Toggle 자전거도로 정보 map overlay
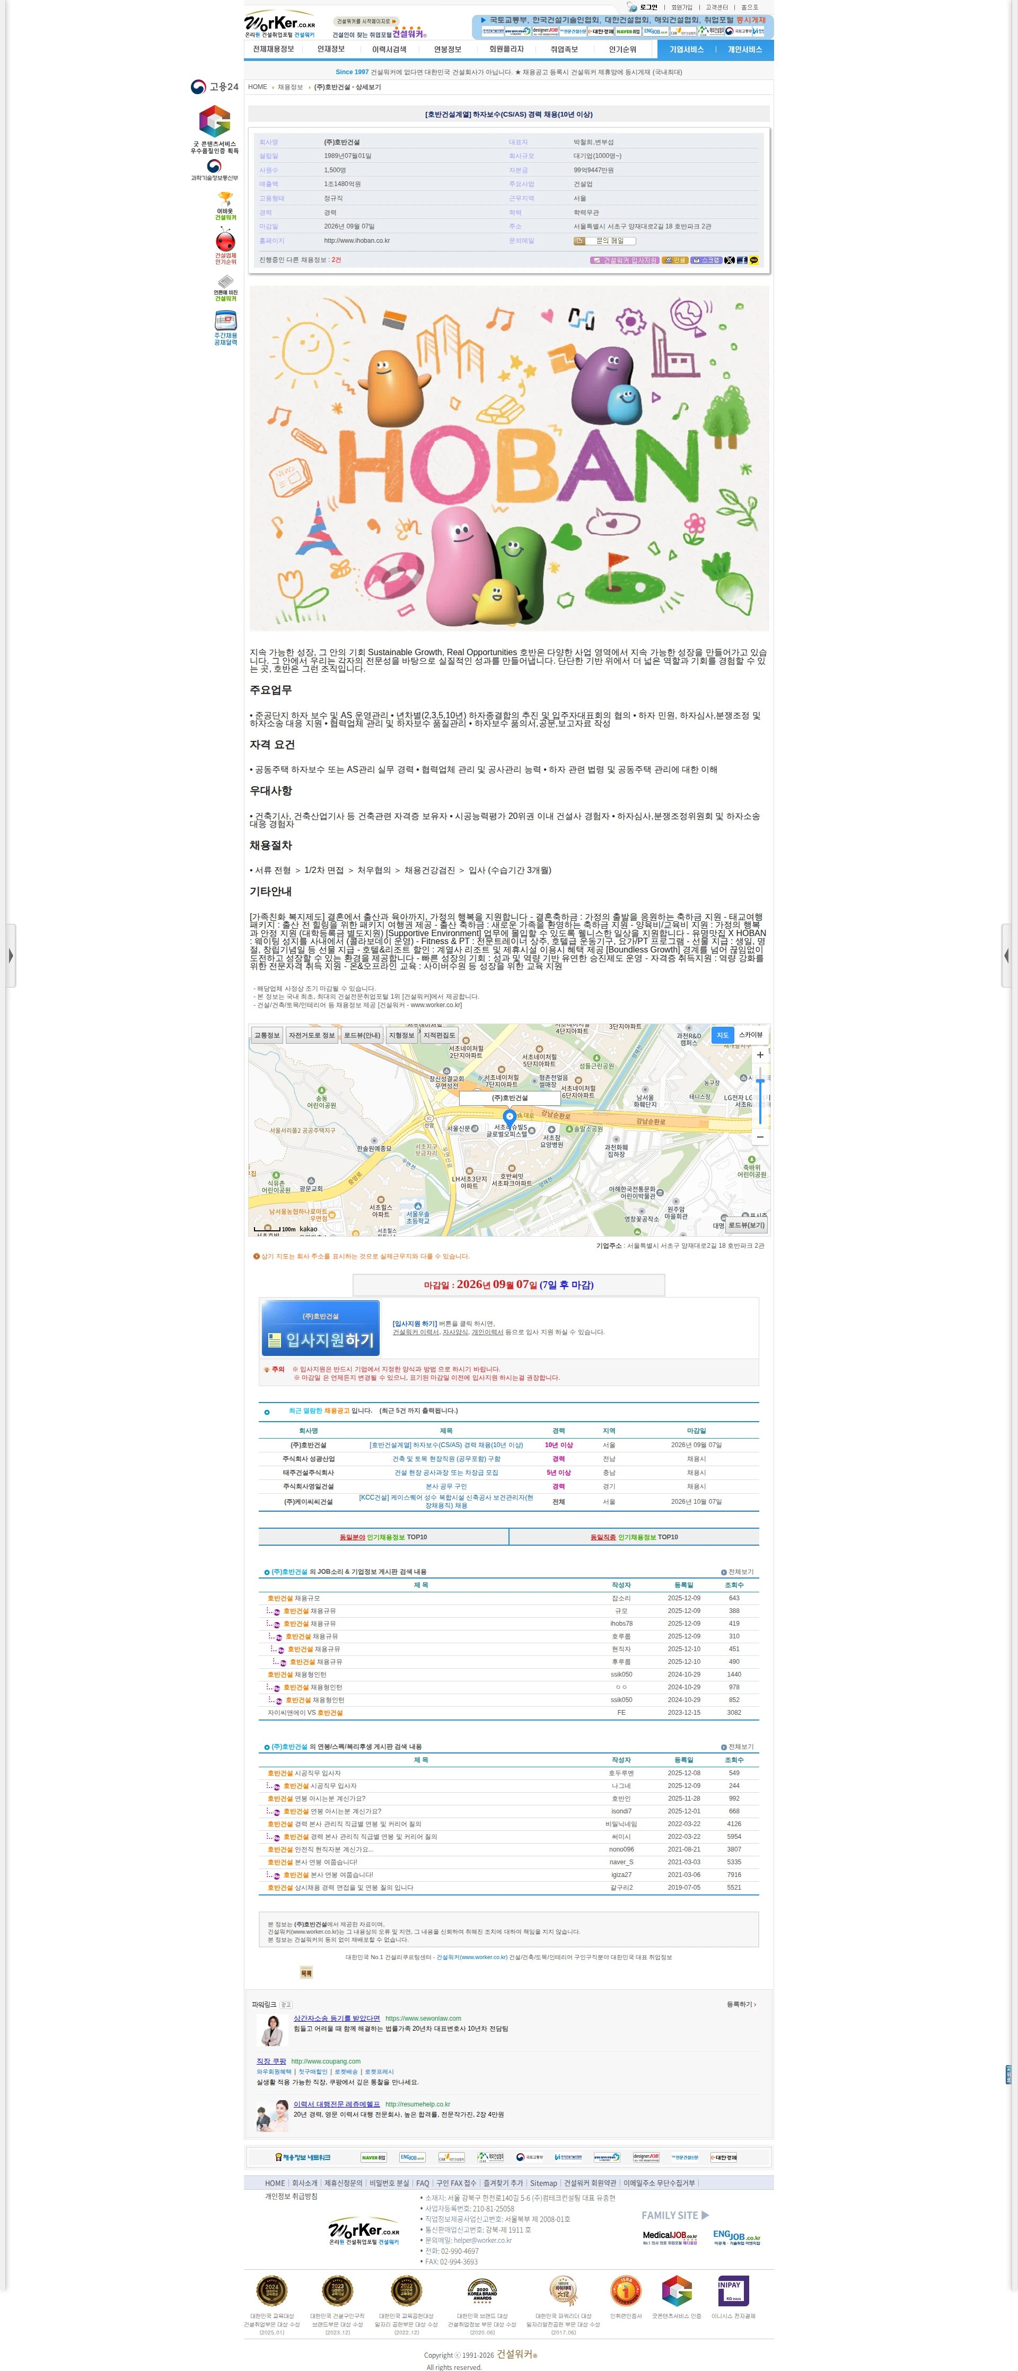The width and height of the screenshot is (1018, 2371). (x=312, y=1035)
